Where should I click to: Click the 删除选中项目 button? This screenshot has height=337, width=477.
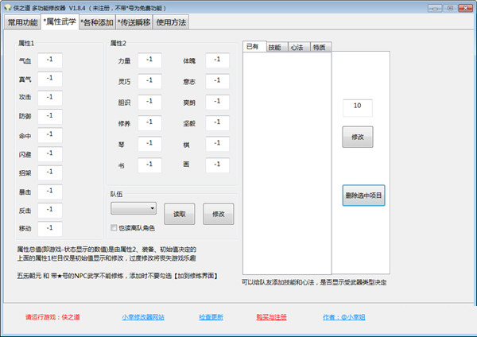tap(363, 196)
